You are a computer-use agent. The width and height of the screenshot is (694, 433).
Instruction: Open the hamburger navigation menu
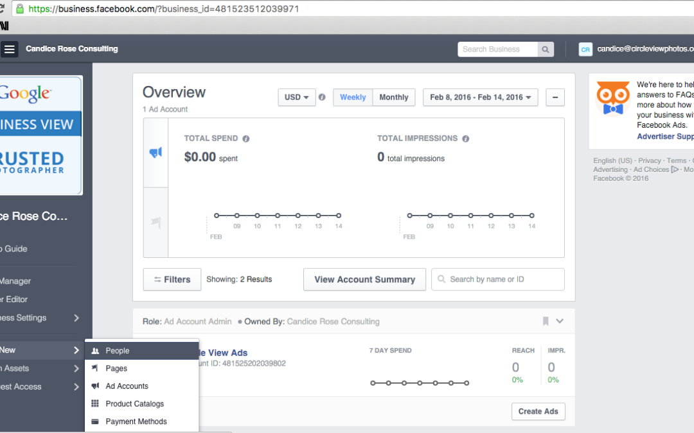9,49
